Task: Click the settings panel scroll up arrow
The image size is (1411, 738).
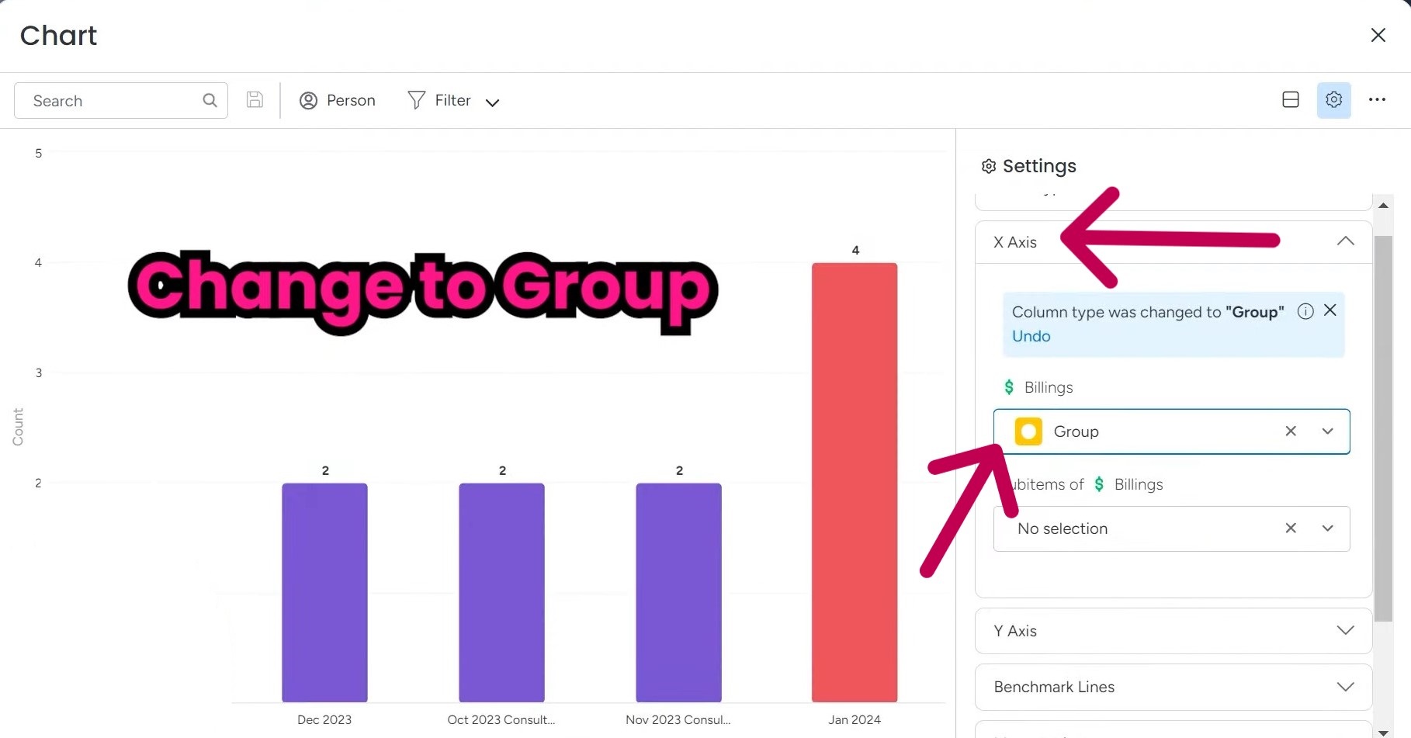Action: 1383,206
